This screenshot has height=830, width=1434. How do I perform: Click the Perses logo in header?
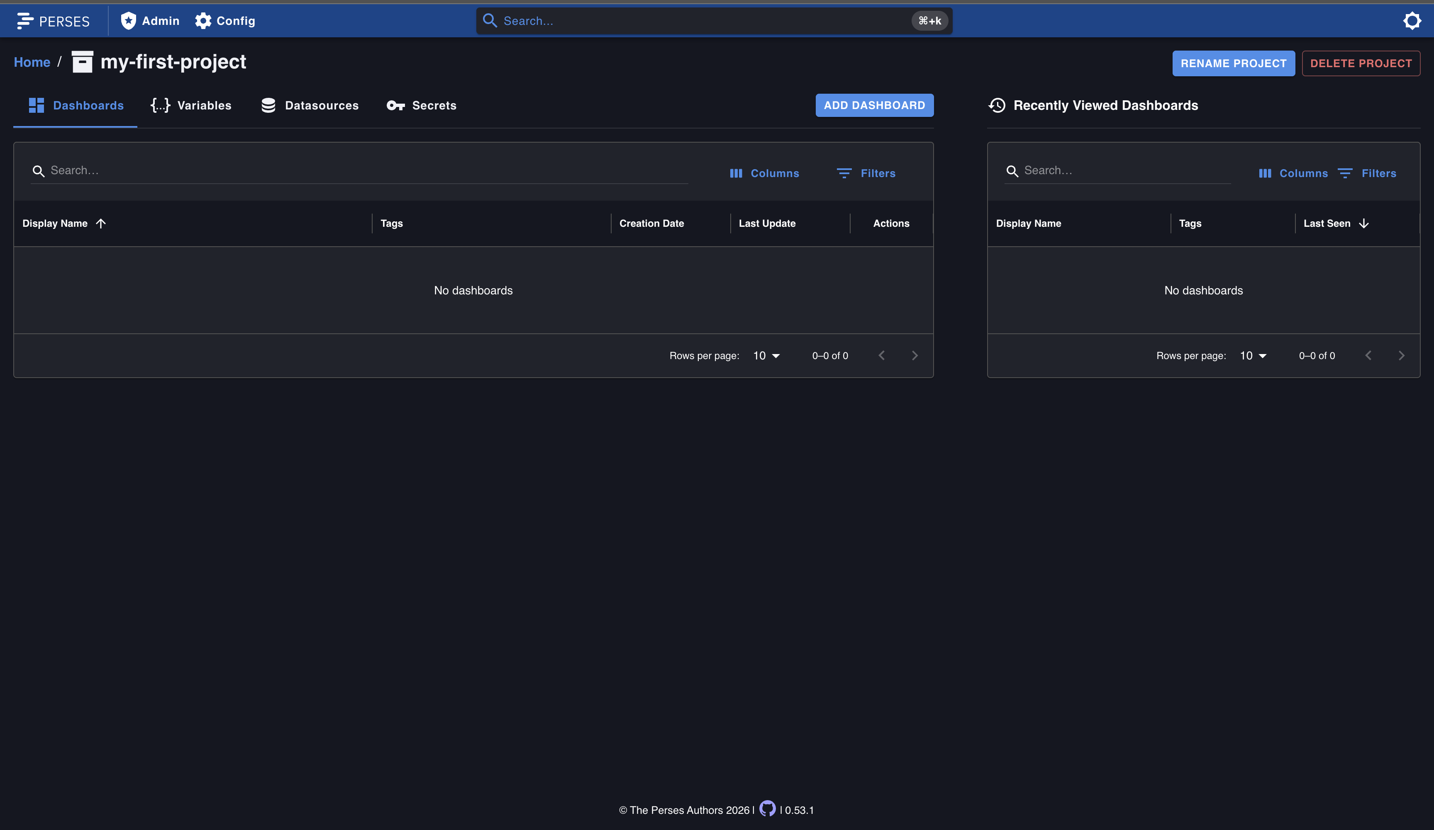click(x=53, y=21)
